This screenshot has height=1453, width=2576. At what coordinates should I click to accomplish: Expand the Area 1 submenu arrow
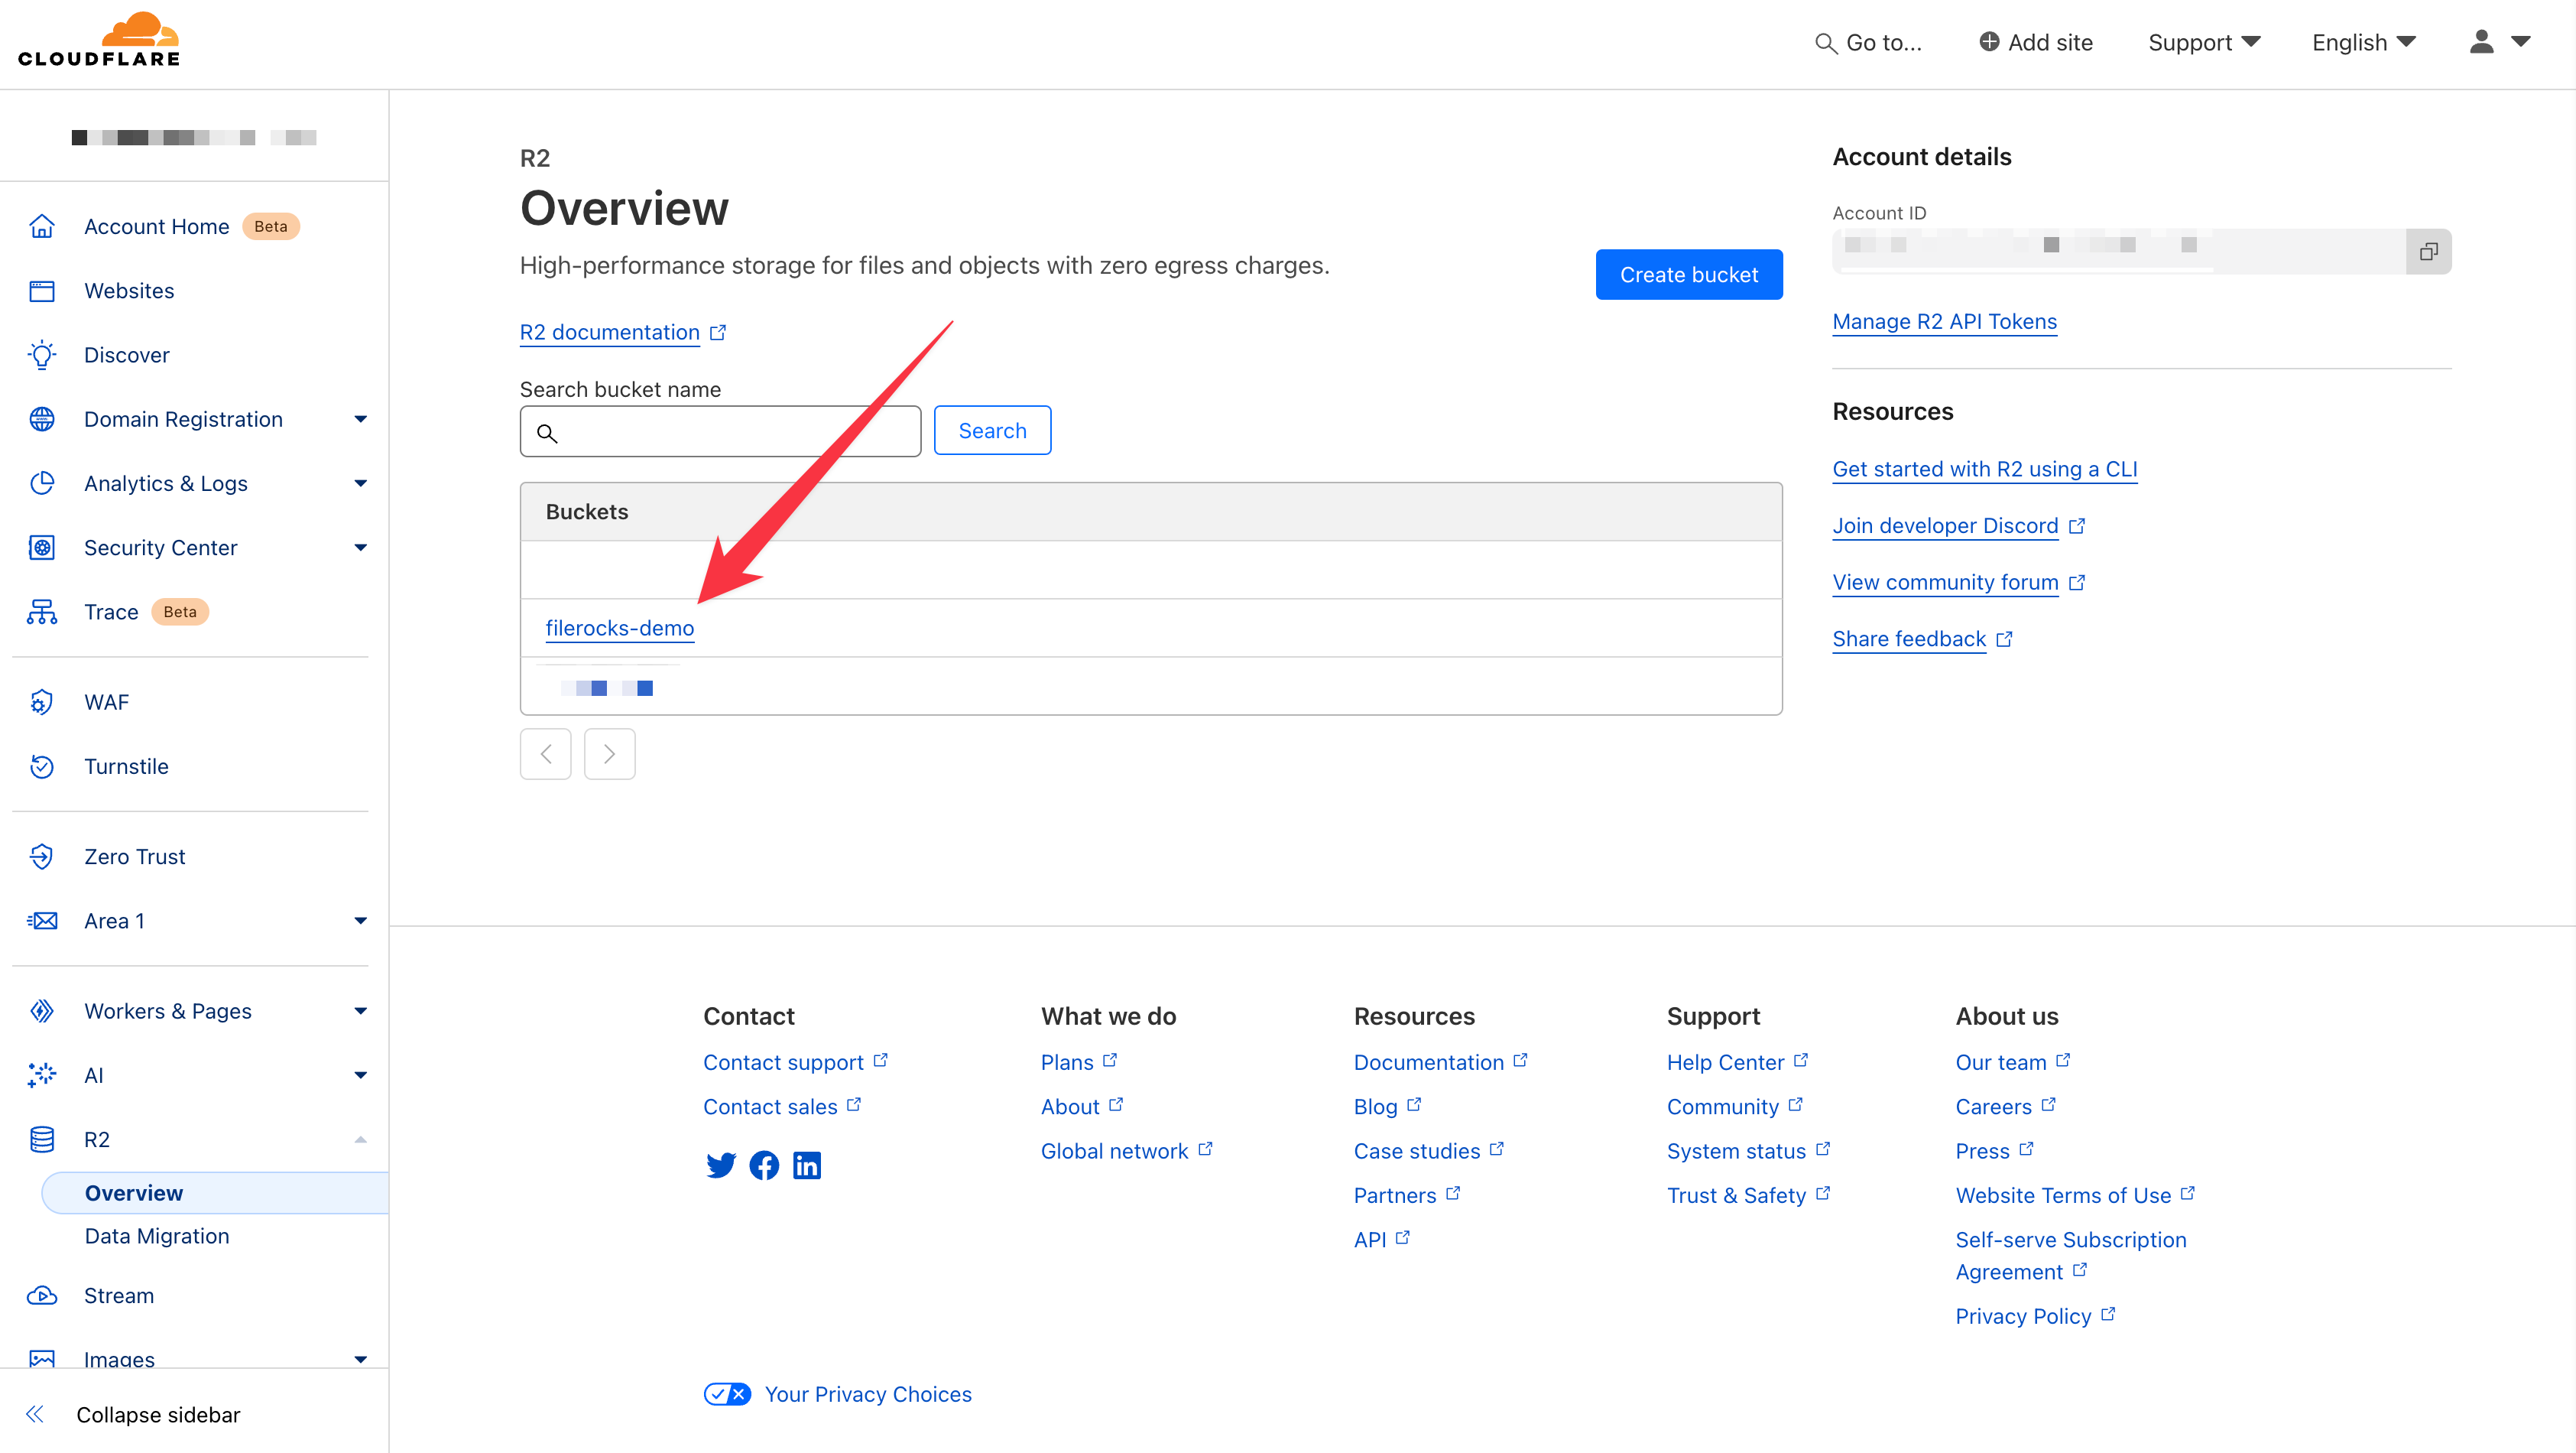(361, 921)
